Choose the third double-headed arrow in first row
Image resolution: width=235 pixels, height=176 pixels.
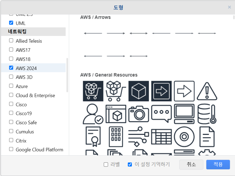[x=139, y=33]
